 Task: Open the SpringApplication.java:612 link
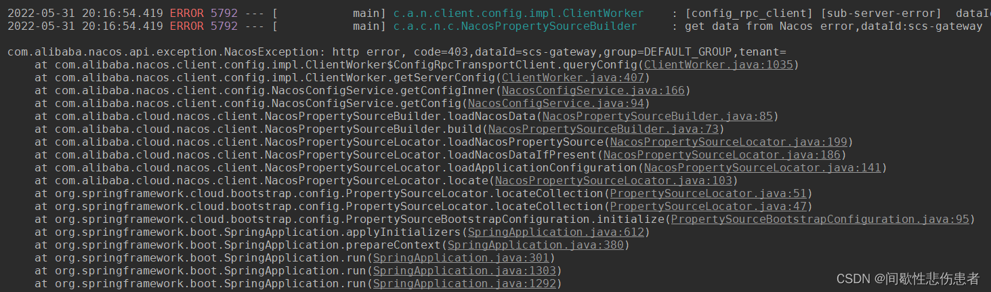click(555, 232)
